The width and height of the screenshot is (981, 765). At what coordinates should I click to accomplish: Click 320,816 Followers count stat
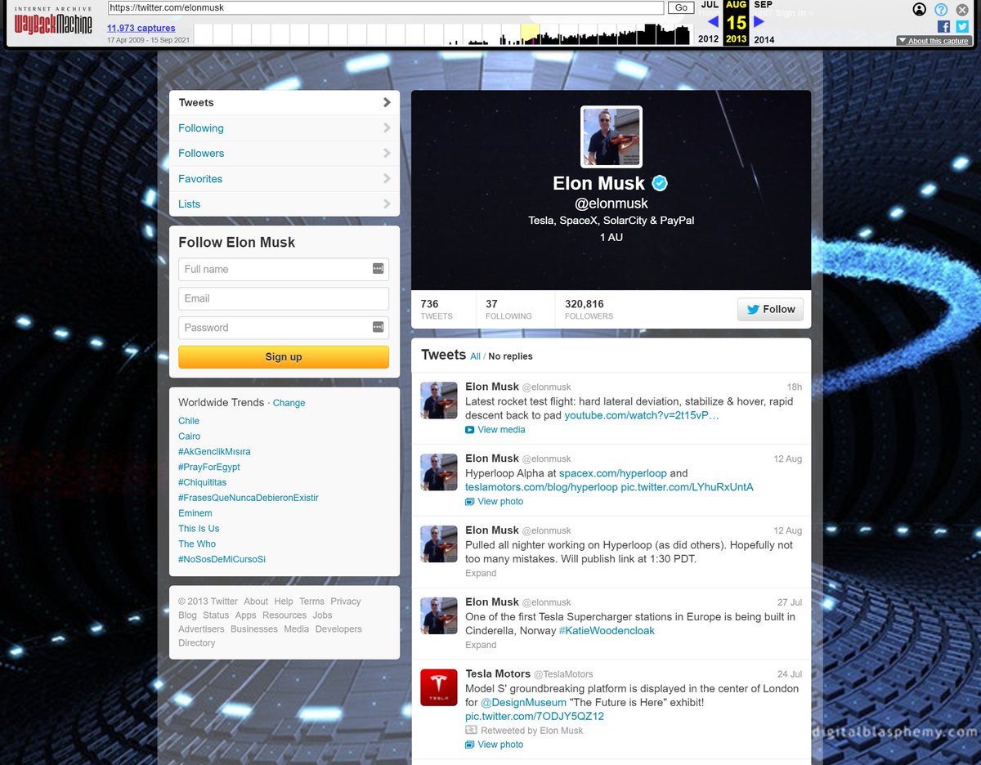pyautogui.click(x=589, y=309)
